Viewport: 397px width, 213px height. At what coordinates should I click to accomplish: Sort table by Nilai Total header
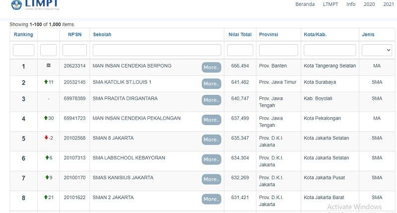(x=240, y=34)
